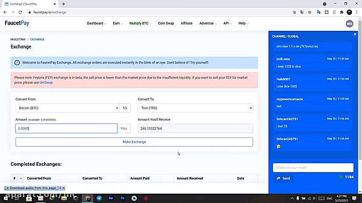This screenshot has width=362, height=203.
Task: Click the Halidi007 chat username
Action: (283, 79)
